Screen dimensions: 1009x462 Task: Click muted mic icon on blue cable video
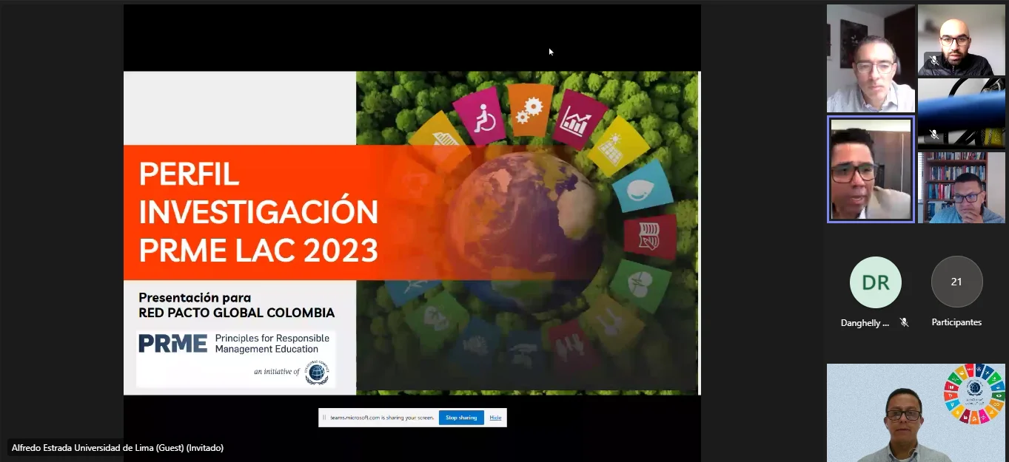(x=933, y=135)
